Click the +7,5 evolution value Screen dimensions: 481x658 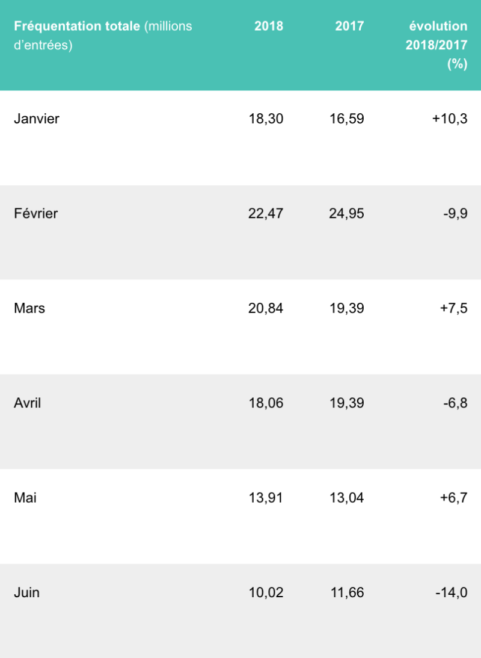click(x=453, y=308)
